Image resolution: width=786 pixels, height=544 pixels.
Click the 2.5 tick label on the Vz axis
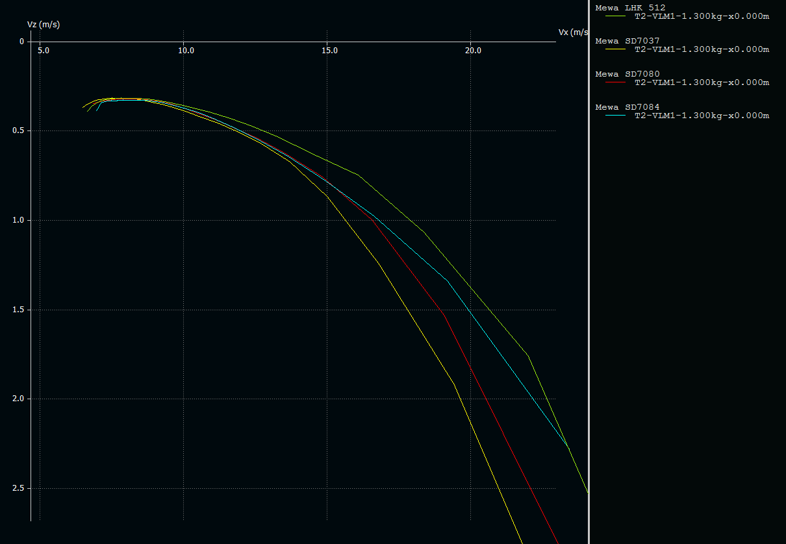[x=18, y=488]
